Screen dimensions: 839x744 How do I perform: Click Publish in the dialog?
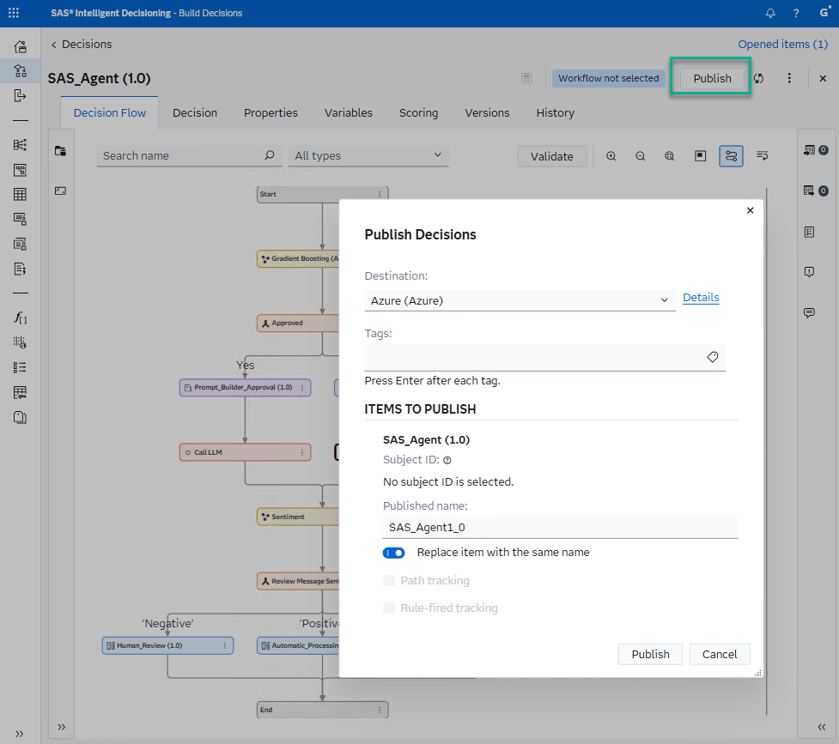point(650,654)
